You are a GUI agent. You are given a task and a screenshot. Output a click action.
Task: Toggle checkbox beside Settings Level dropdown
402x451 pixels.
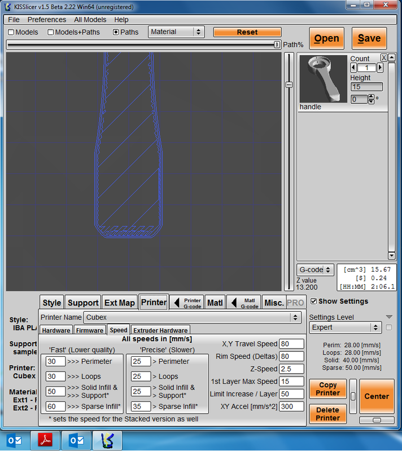[389, 328]
